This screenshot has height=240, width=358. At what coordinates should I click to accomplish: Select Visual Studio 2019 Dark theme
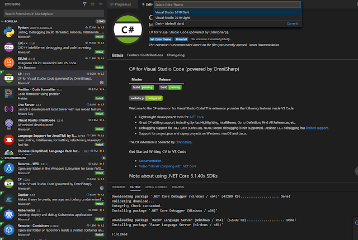click(x=227, y=12)
